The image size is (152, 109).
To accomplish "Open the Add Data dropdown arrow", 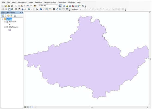I will point(37,6).
